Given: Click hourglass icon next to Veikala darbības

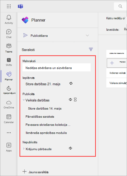Looking at the screenshot, I should [x=75, y=100].
